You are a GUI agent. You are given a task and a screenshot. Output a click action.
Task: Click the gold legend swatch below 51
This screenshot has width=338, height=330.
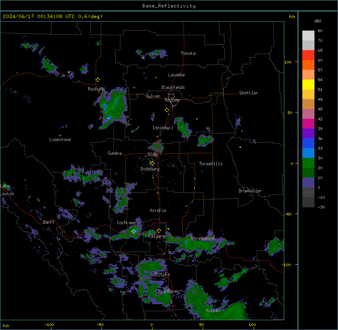(x=308, y=94)
